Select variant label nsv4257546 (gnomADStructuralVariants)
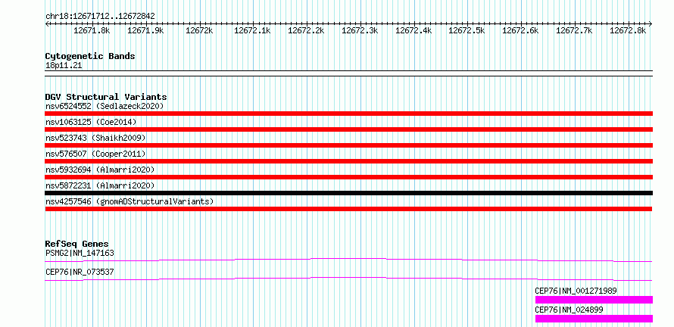Viewport: 674px width, 327px height. 129,201
